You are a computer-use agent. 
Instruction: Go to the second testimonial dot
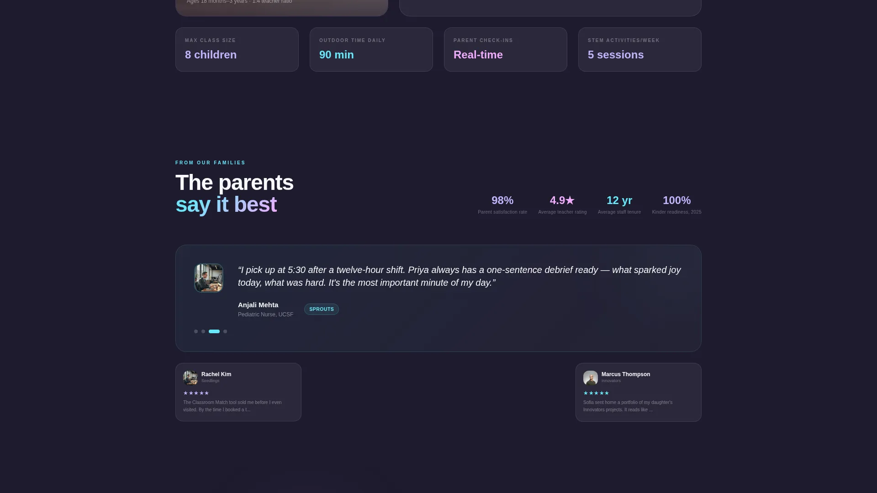(x=203, y=331)
